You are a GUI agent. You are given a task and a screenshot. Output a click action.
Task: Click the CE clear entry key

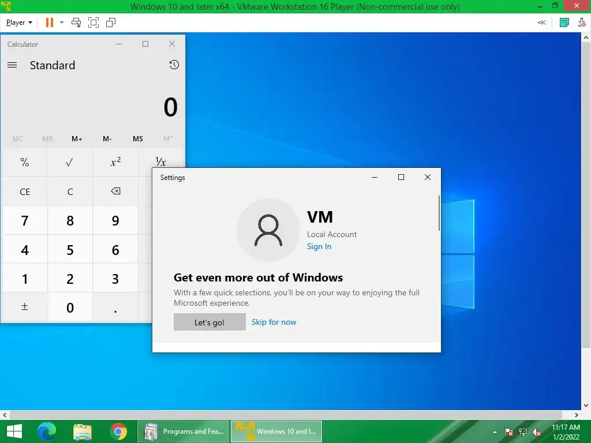[x=25, y=192]
